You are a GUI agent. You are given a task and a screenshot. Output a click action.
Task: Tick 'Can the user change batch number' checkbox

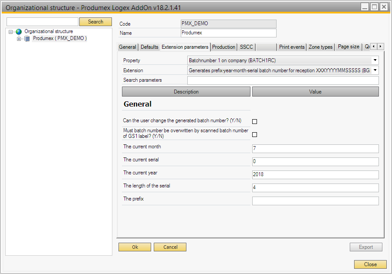[255, 122]
